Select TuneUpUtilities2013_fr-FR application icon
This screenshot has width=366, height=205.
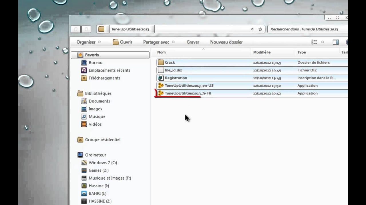(x=161, y=93)
